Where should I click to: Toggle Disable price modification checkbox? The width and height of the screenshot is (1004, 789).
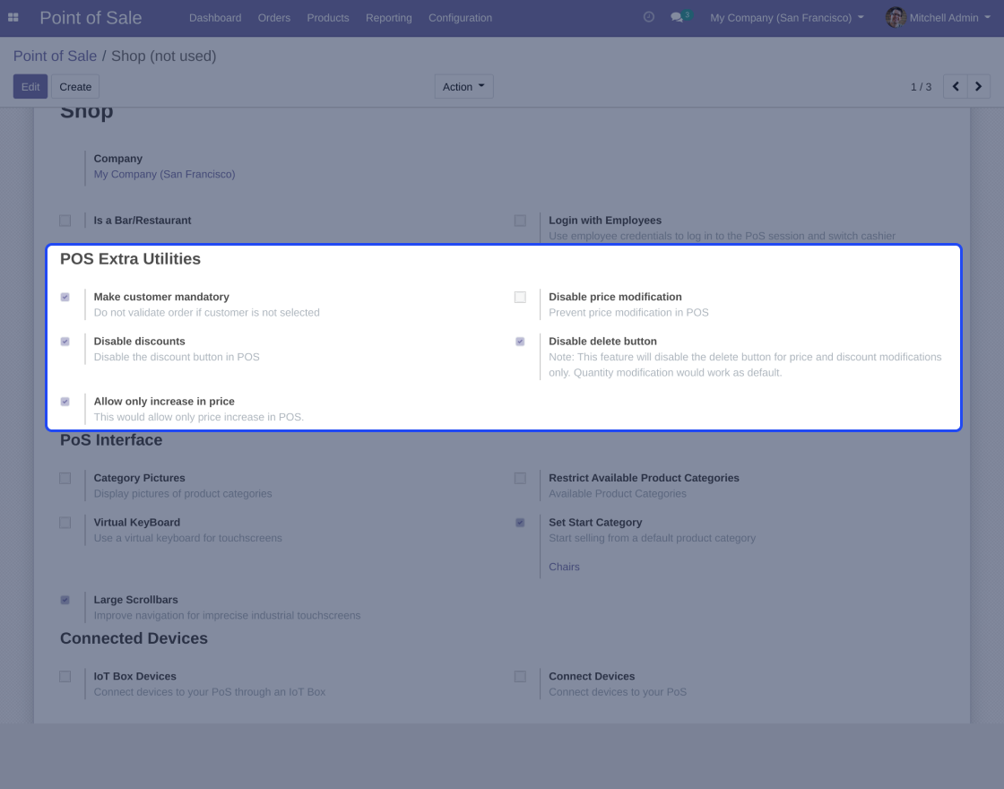tap(520, 297)
